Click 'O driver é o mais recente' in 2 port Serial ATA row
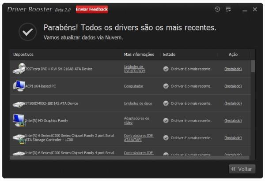The width and height of the screenshot is (265, 181). click(191, 138)
